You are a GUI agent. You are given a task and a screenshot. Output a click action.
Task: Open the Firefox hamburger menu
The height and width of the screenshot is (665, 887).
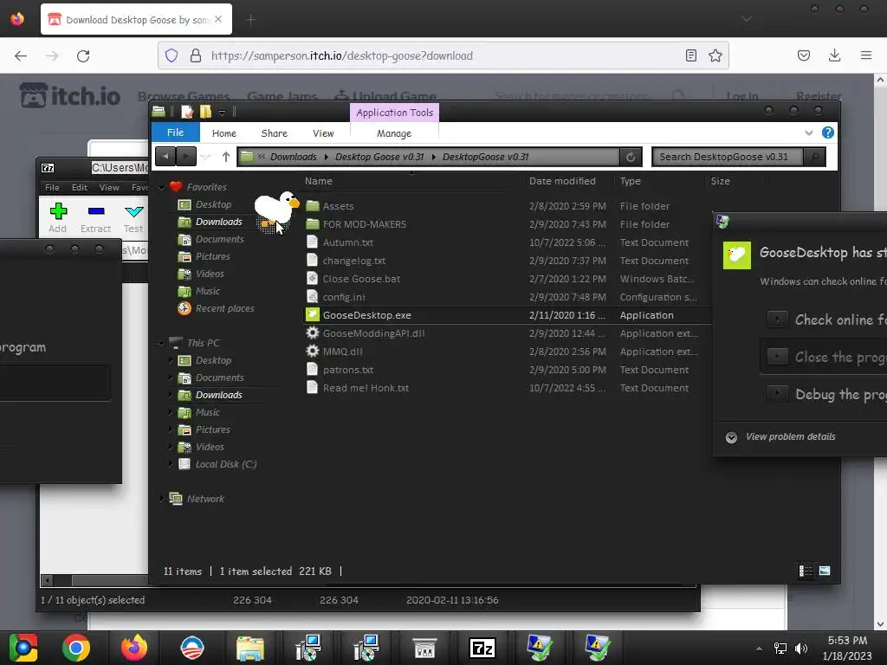(x=865, y=55)
